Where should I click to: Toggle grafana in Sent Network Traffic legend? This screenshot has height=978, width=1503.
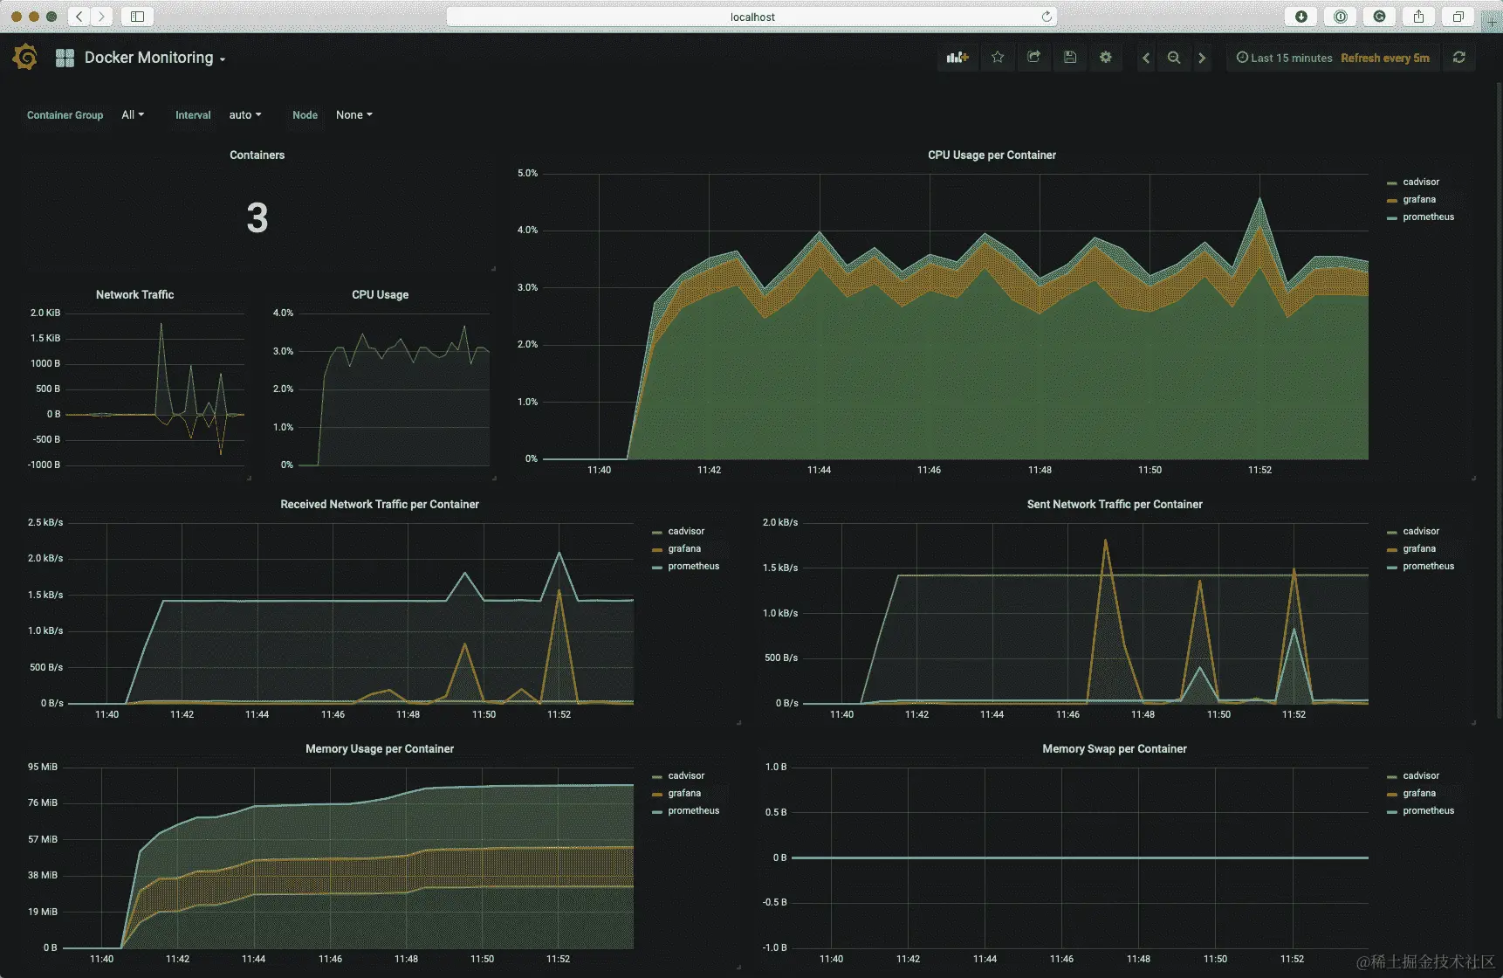(x=1418, y=548)
